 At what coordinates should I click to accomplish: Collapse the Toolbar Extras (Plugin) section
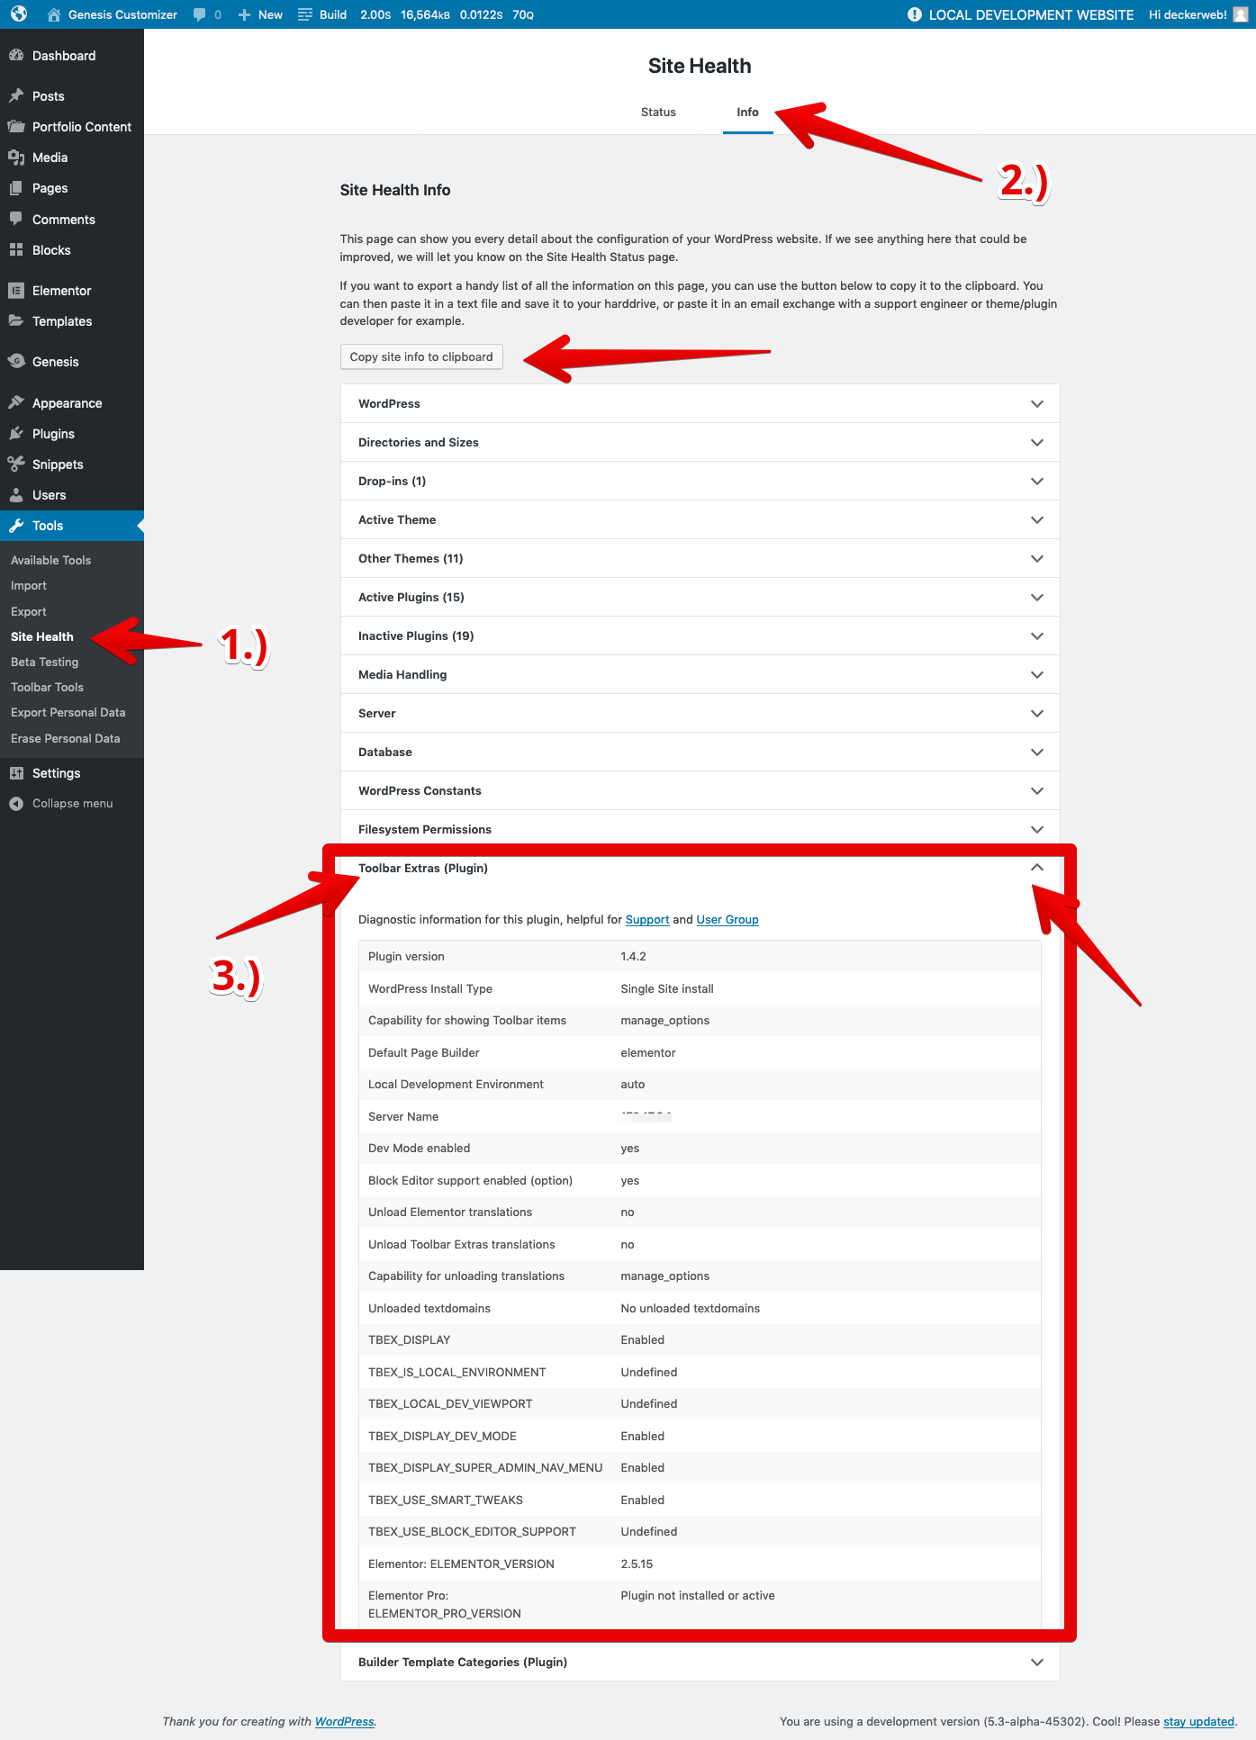coord(700,868)
